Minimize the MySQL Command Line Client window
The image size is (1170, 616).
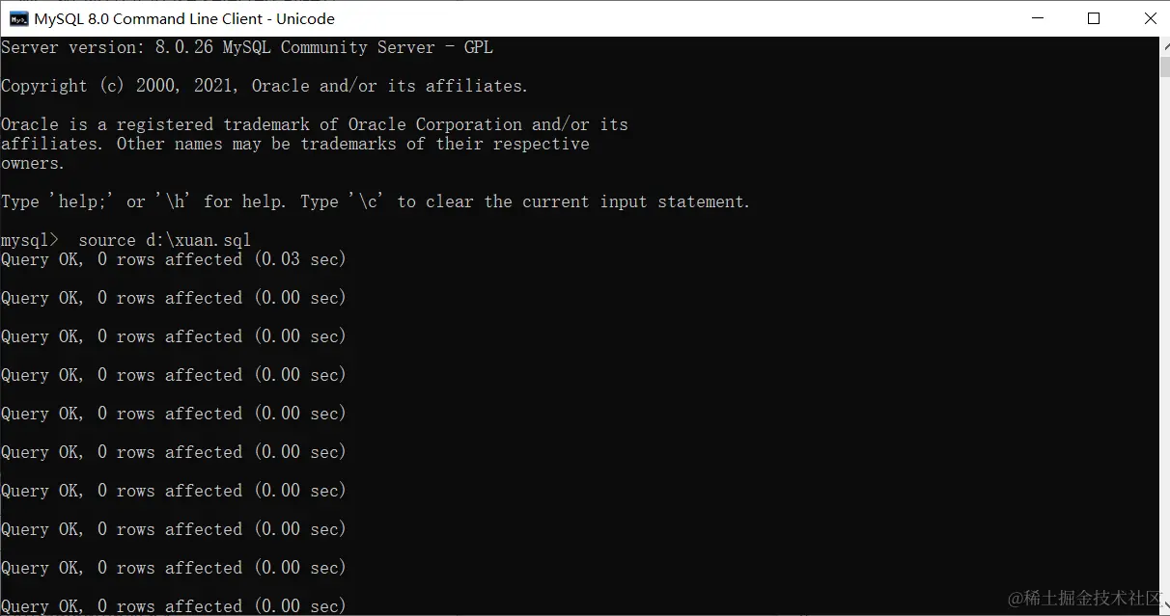(x=1038, y=18)
